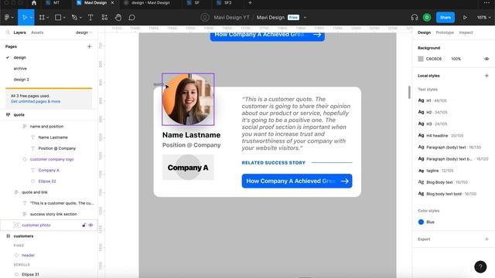This screenshot has width=495, height=278.
Task: Select the customer photo on the canvas
Action: (188, 100)
